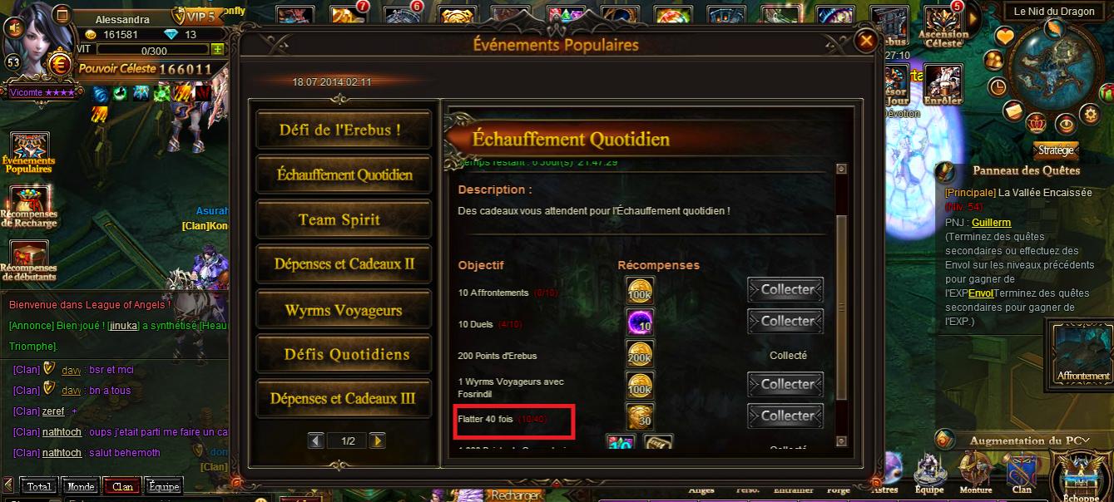Screen dimensions: 1114x502
Task: Go to next events page arrow
Action: [377, 440]
